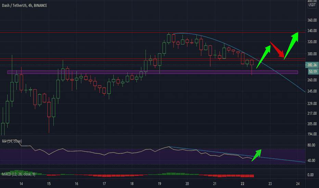Select the purple horizontal support zone rectangle
The image size is (319, 188).
(x=153, y=72)
